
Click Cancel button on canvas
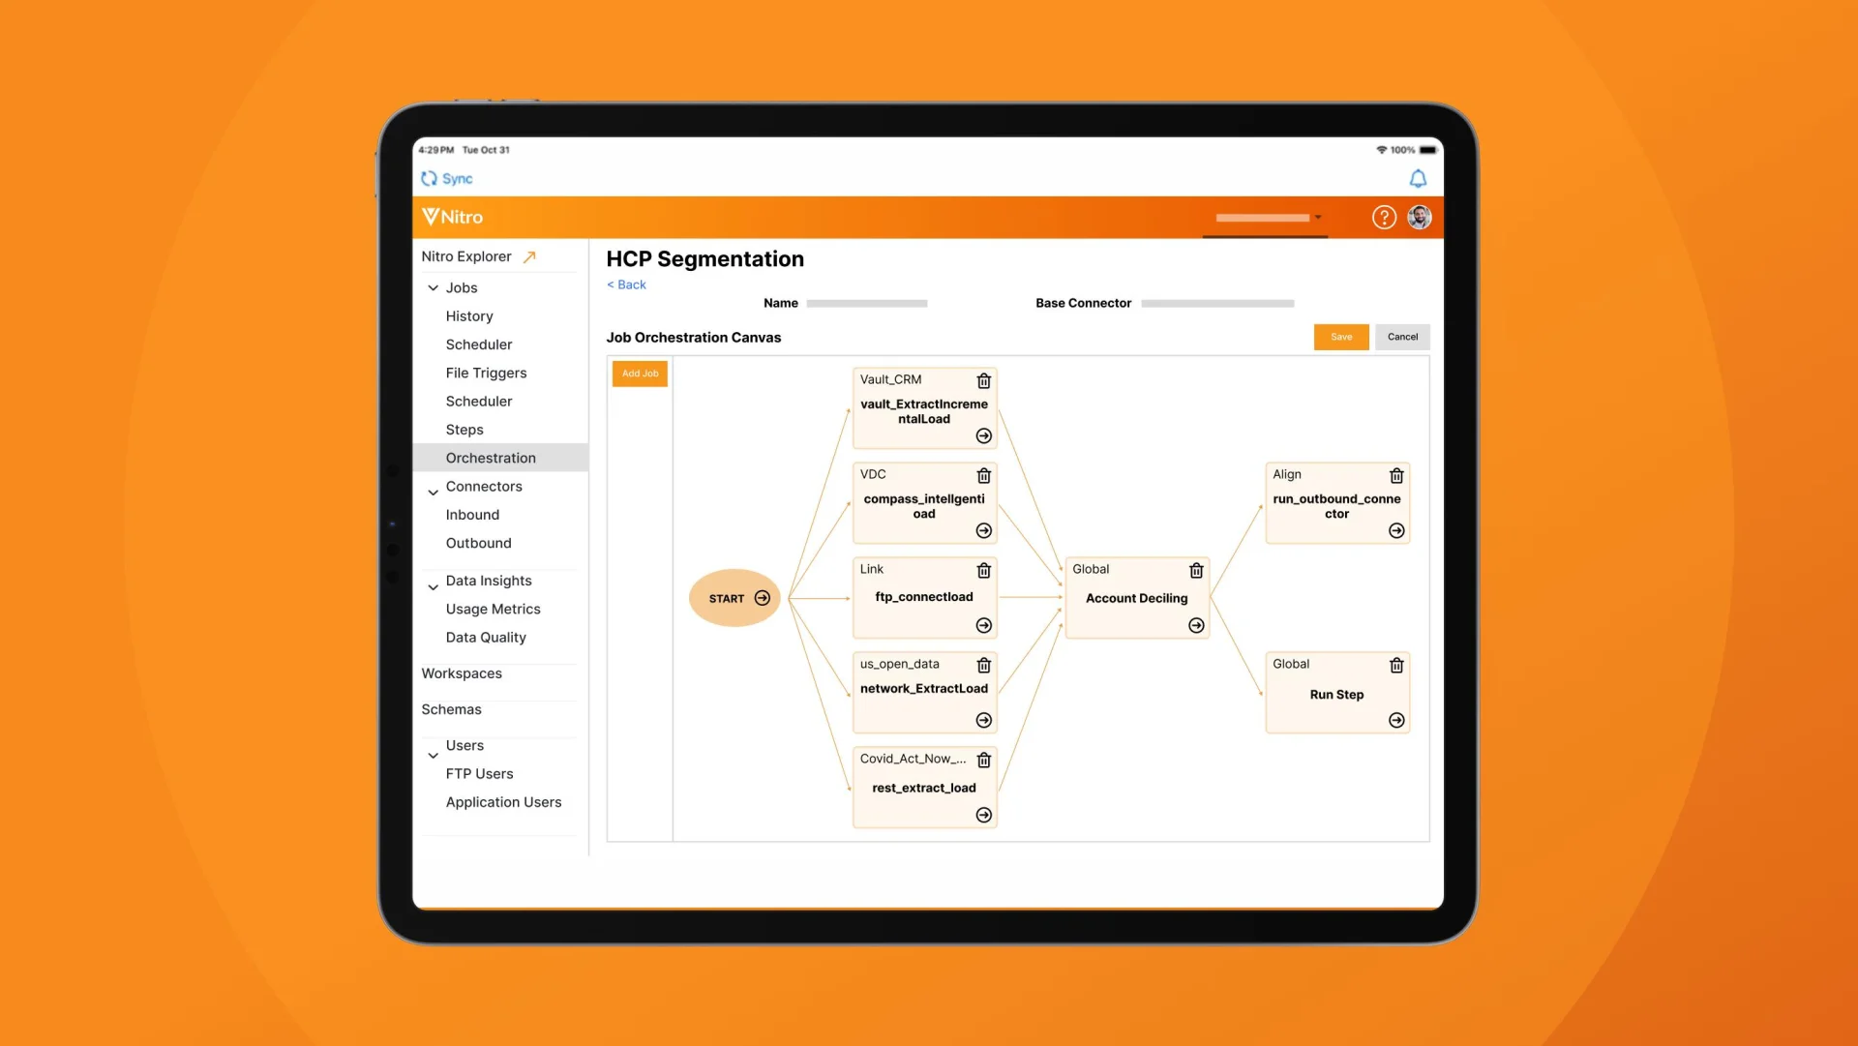[1401, 337]
